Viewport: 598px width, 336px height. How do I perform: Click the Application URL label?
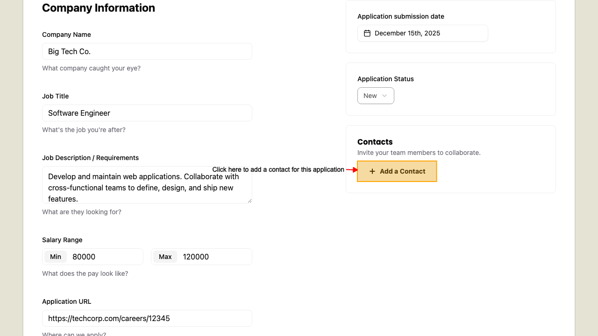(x=67, y=301)
